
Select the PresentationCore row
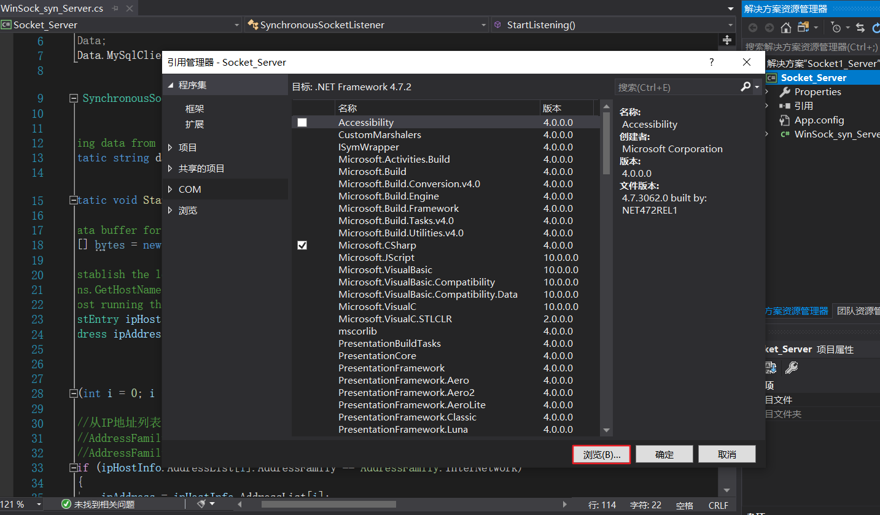click(446, 356)
